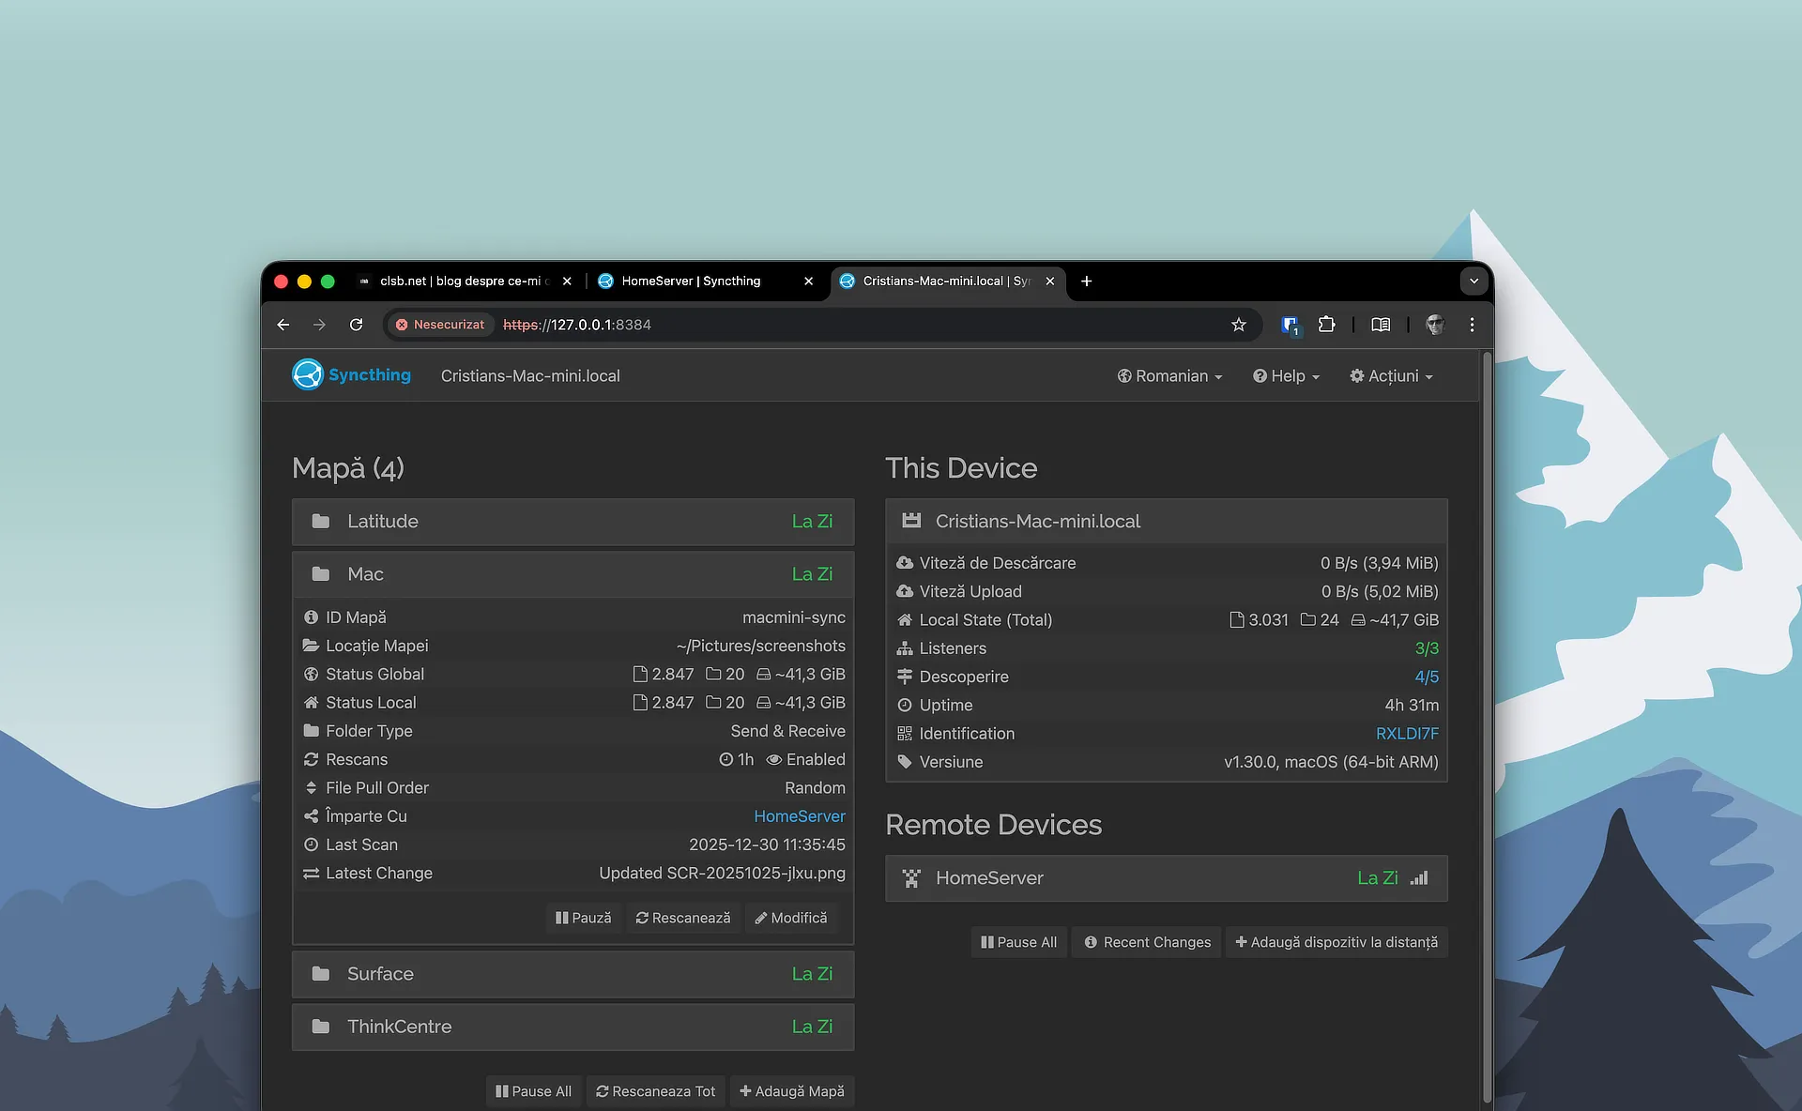
Task: Click the reading list book icon in toolbar
Action: click(1379, 325)
